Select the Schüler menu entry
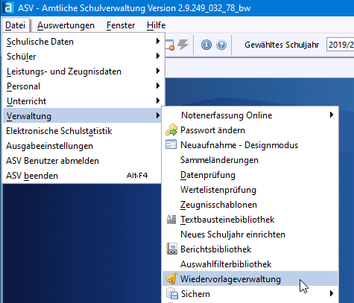The height and width of the screenshot is (303, 354). [83, 57]
